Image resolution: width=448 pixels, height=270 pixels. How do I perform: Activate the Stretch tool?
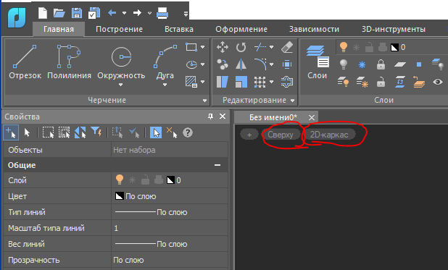(x=223, y=82)
